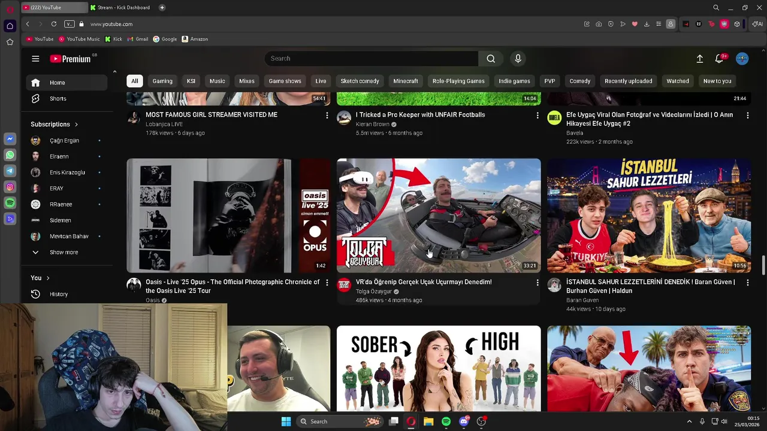Open options for MOST FAMOUS GIRL STREAMER video
Screen dimensions: 767x431
[327, 115]
